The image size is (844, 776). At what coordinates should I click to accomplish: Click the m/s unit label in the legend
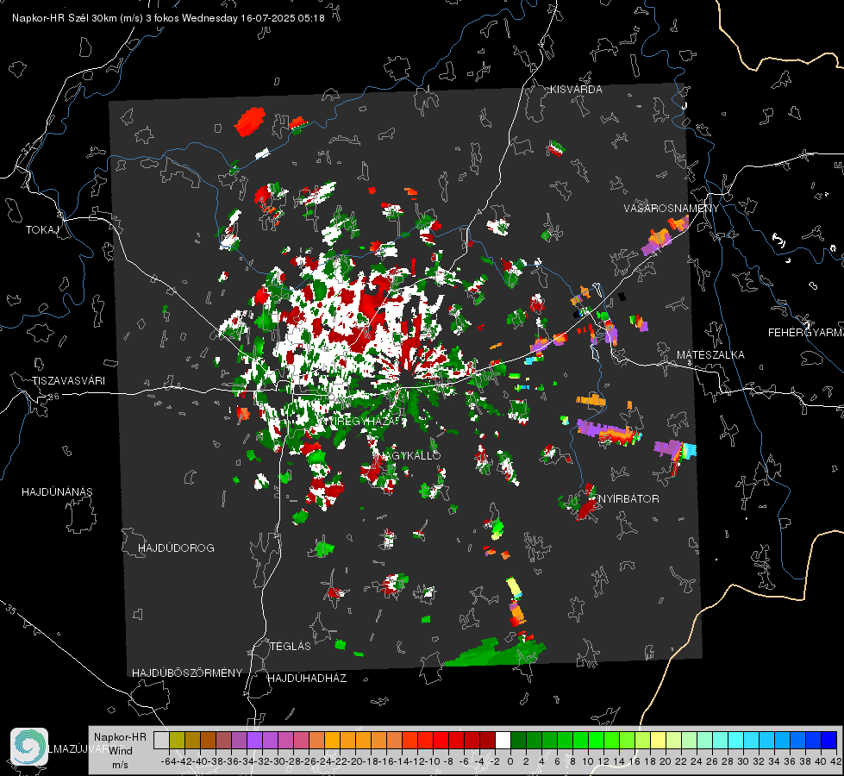pyautogui.click(x=120, y=765)
